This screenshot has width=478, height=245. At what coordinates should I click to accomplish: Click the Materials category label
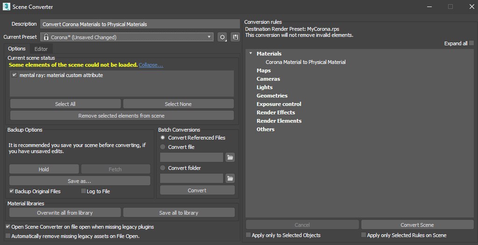(269, 53)
